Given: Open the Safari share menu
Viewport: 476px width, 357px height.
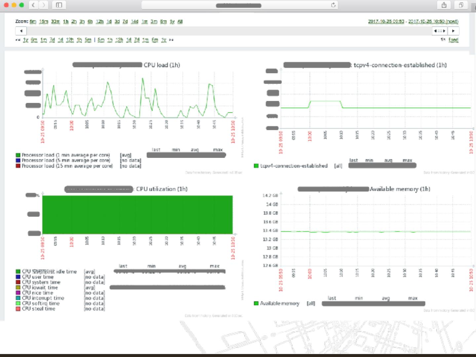Looking at the screenshot, I should click(444, 5).
